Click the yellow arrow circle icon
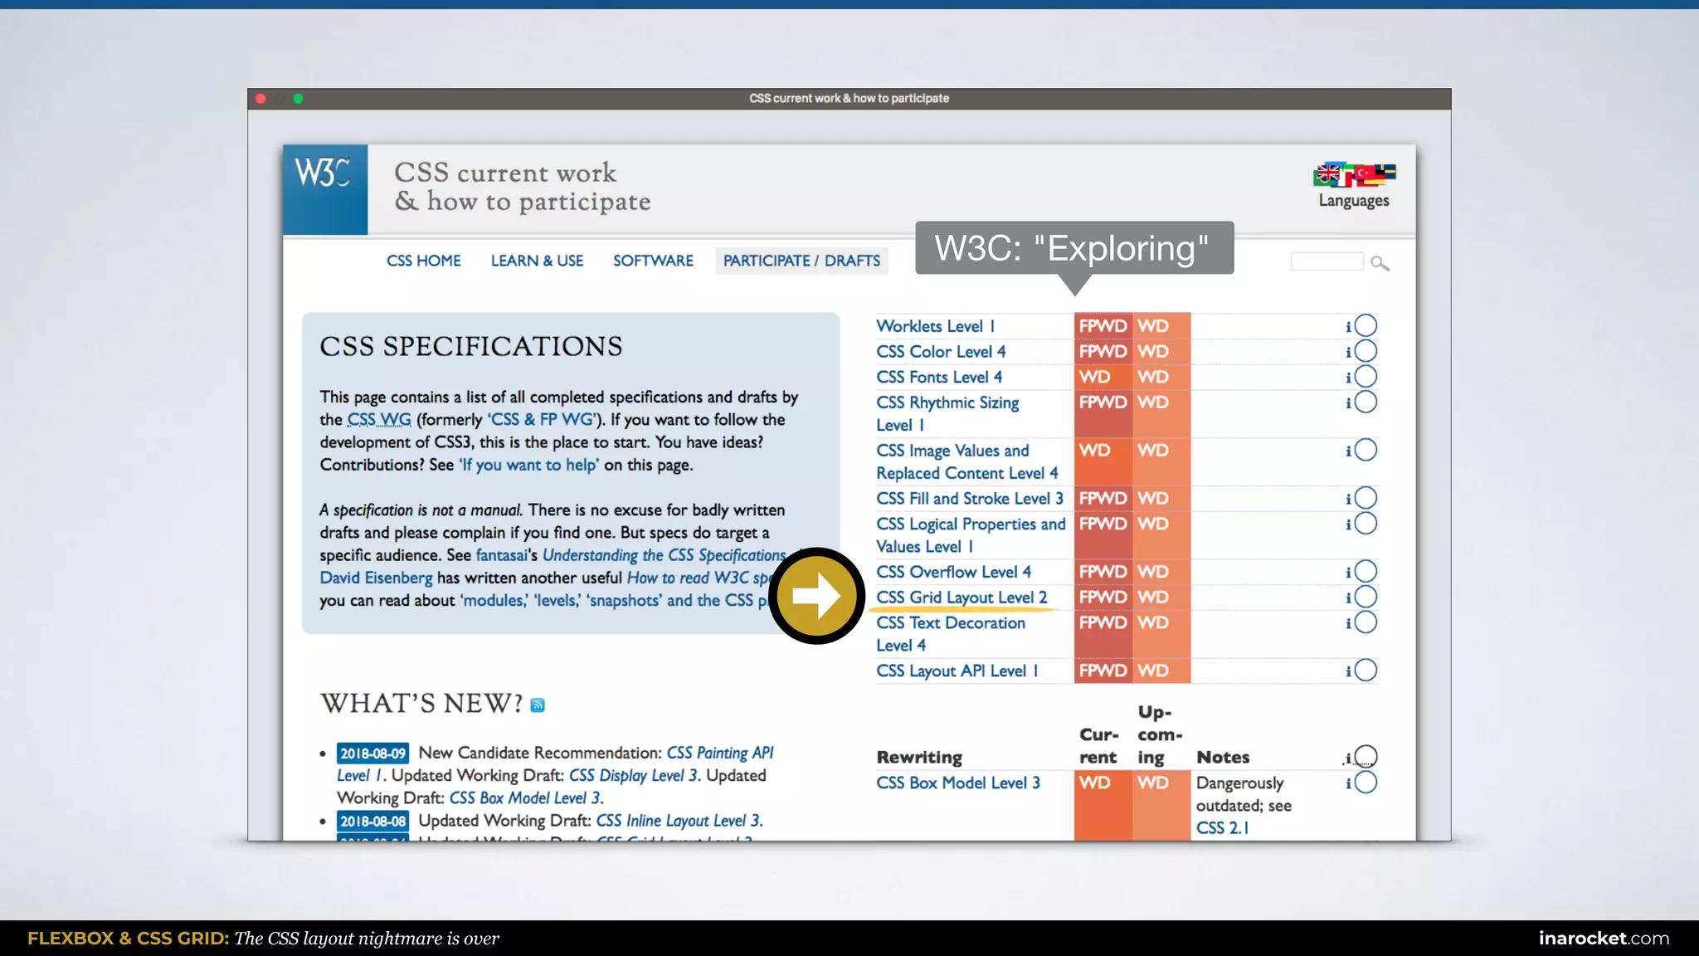This screenshot has height=956, width=1699. [816, 596]
